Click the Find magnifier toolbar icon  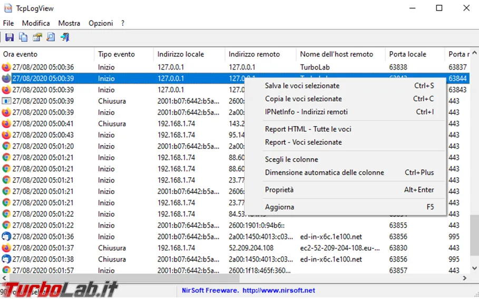click(x=51, y=37)
